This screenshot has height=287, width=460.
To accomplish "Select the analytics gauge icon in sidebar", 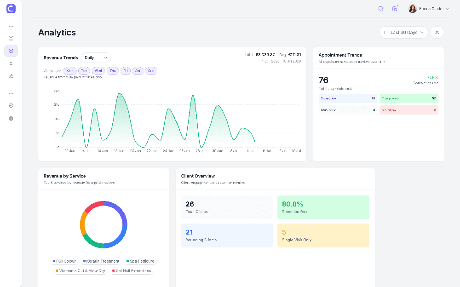I will 11,51.
